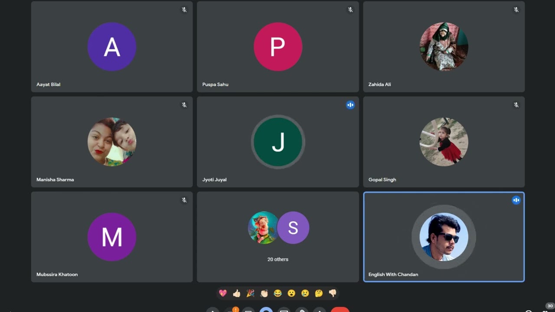Click speaking indicator on English With Chandan tile
This screenshot has width=555, height=312.
click(x=516, y=200)
